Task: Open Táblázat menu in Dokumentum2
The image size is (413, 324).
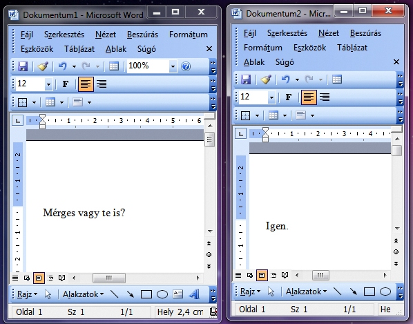Action: (x=352, y=48)
